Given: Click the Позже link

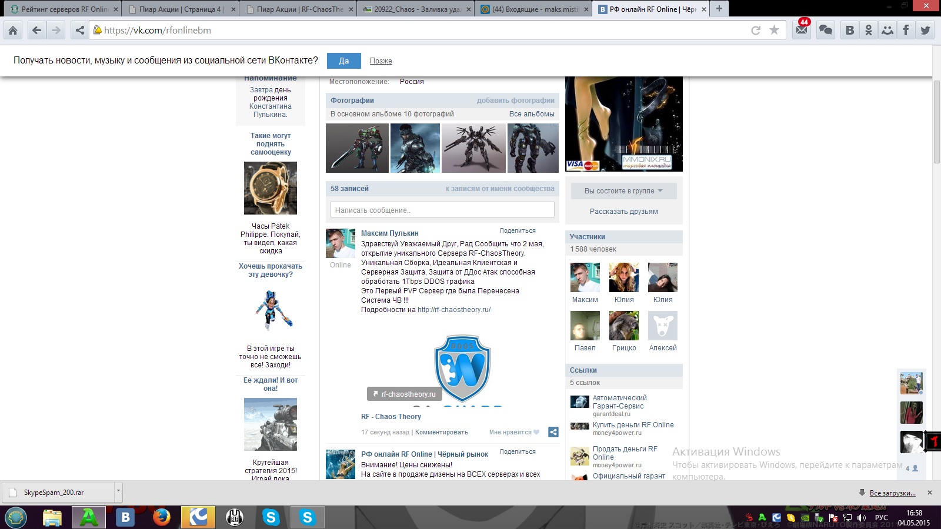Looking at the screenshot, I should coord(381,61).
